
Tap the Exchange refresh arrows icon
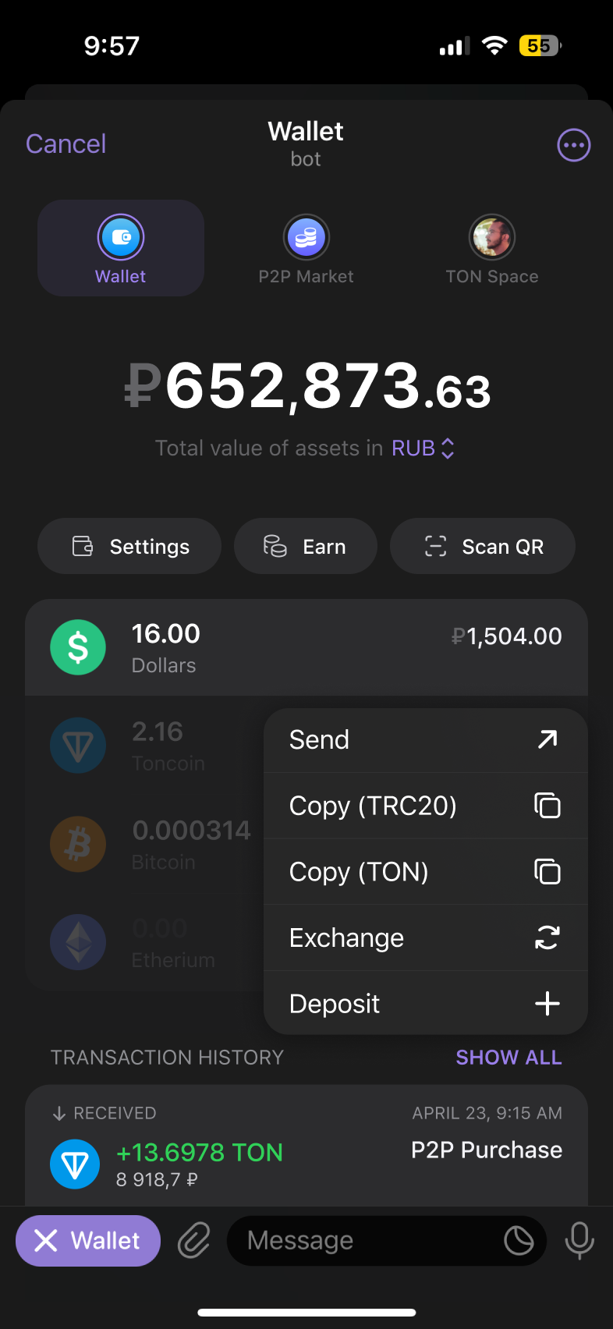pyautogui.click(x=547, y=937)
